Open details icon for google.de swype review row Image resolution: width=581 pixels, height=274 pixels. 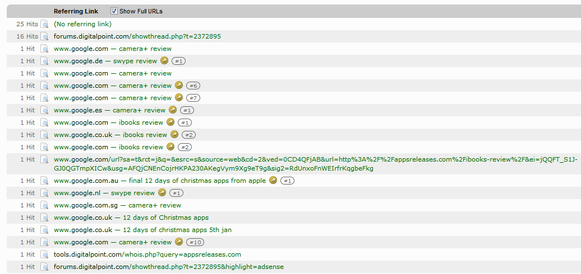pyautogui.click(x=44, y=61)
